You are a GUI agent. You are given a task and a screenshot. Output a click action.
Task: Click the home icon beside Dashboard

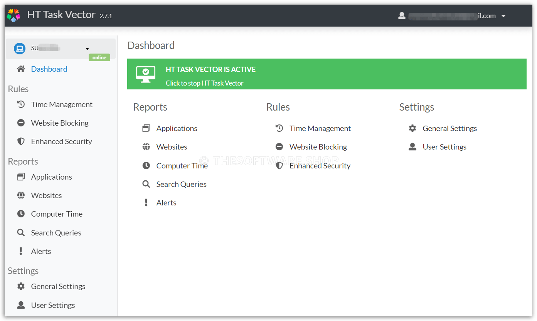coord(21,69)
